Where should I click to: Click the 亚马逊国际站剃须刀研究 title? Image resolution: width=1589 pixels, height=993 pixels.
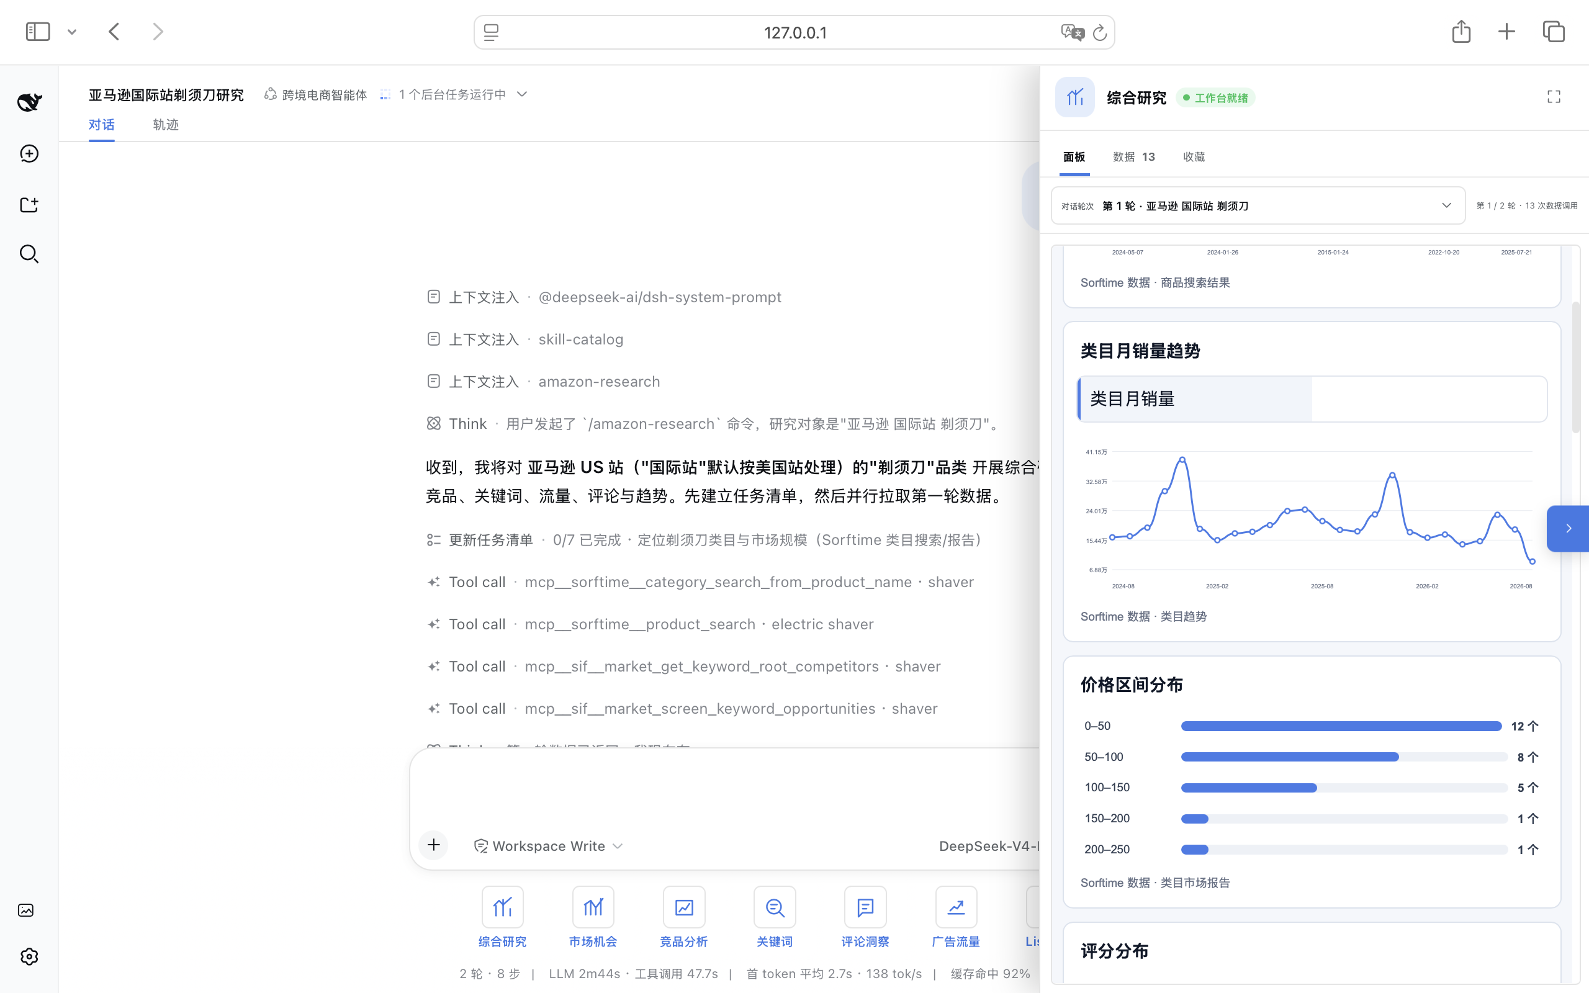pos(166,94)
